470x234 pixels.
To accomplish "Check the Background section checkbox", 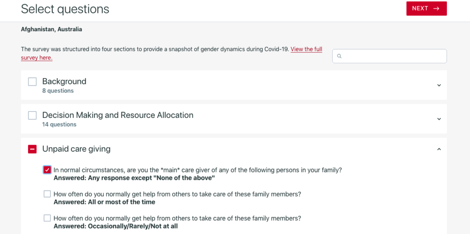I will [32, 82].
